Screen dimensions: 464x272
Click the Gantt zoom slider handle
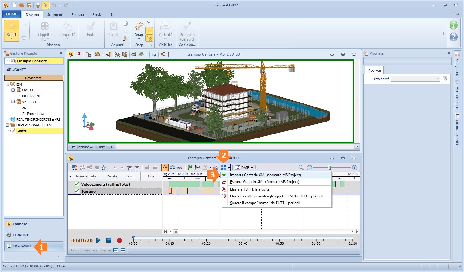330,168
